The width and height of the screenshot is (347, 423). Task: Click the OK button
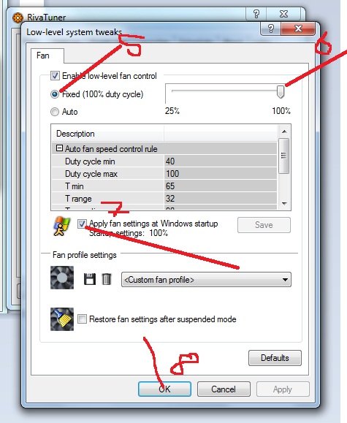coord(164,389)
